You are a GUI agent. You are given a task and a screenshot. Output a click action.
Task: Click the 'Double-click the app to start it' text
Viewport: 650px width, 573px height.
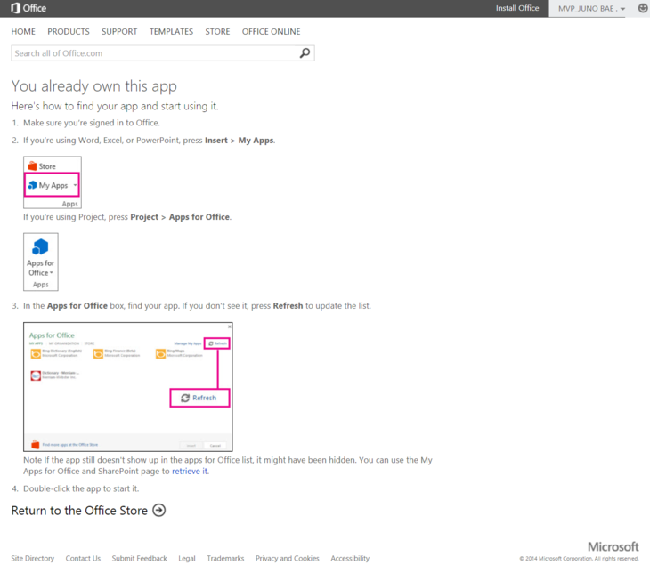click(81, 488)
